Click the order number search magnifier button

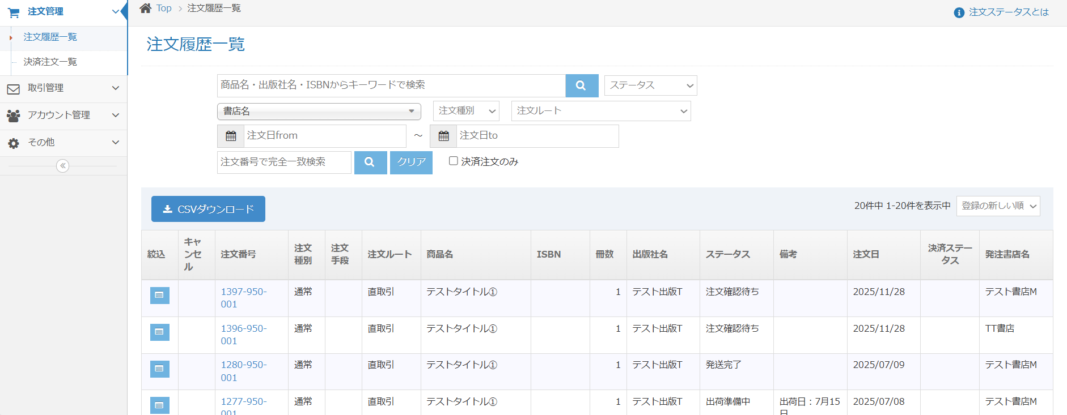coord(370,162)
